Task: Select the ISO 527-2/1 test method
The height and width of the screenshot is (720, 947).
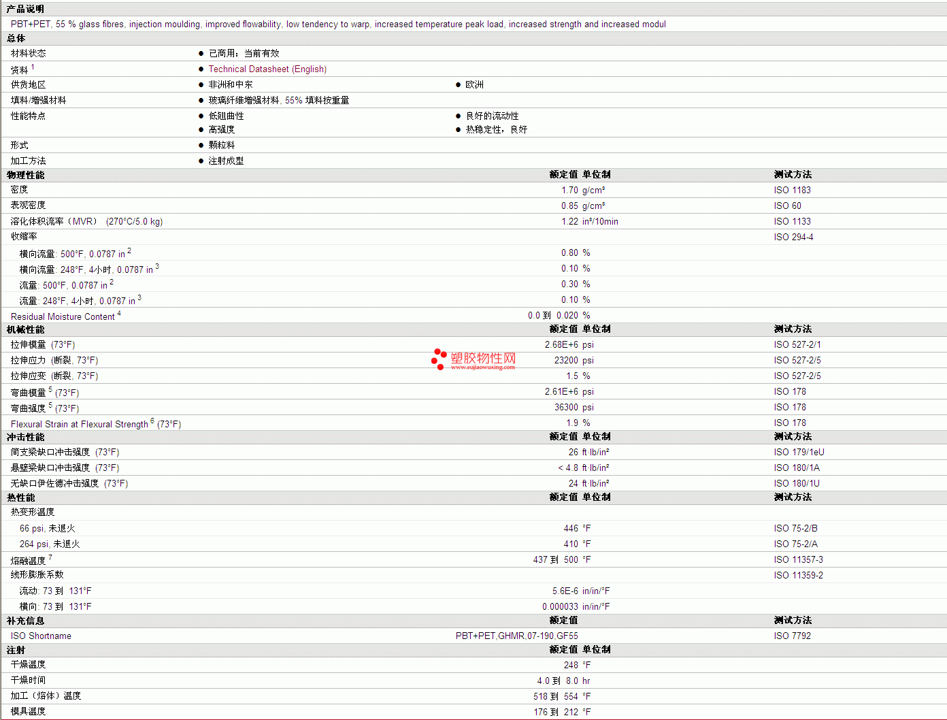Action: (797, 345)
